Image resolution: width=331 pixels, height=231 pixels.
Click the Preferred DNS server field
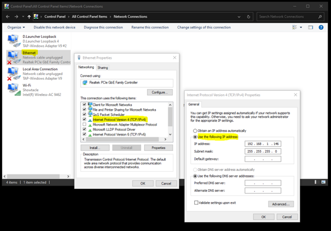(263, 183)
